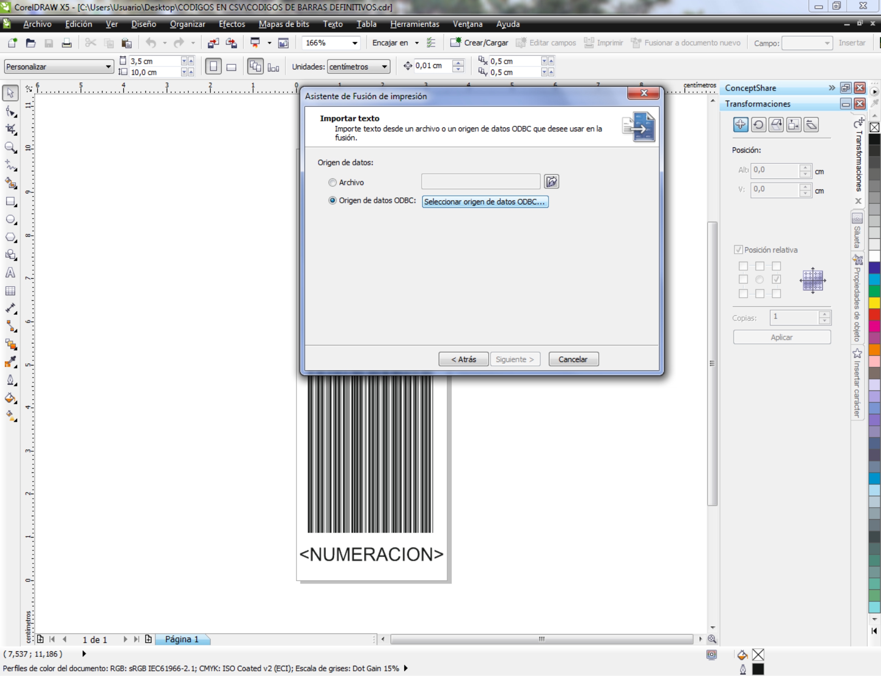Pick no-fill X swatch in palette
Viewport: 881px width, 676px height.
874,127
